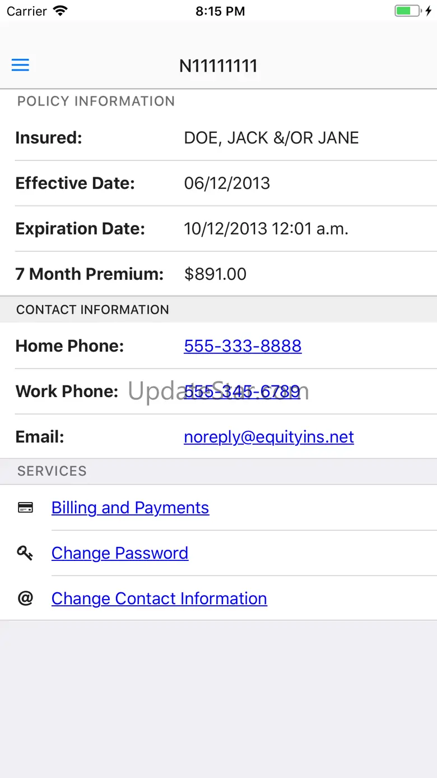
Task: Email noreply@equityins.net address
Action: click(269, 437)
